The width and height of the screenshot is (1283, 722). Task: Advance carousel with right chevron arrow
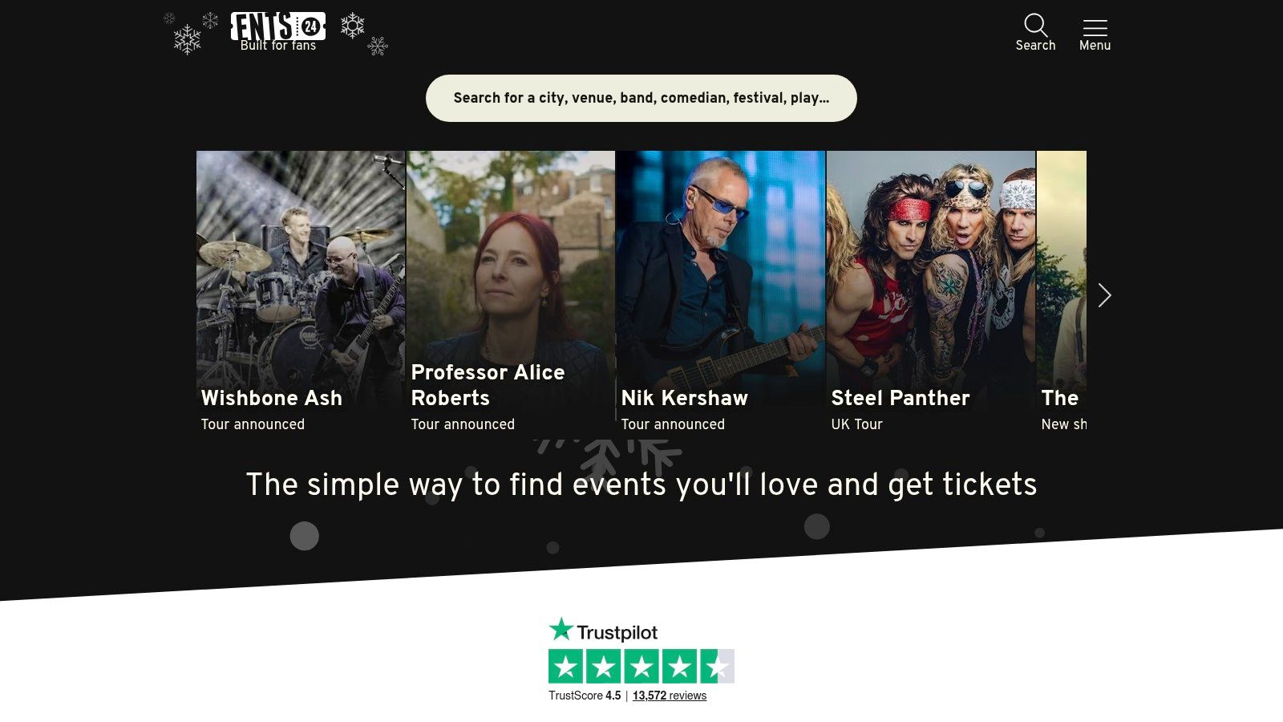click(1104, 295)
